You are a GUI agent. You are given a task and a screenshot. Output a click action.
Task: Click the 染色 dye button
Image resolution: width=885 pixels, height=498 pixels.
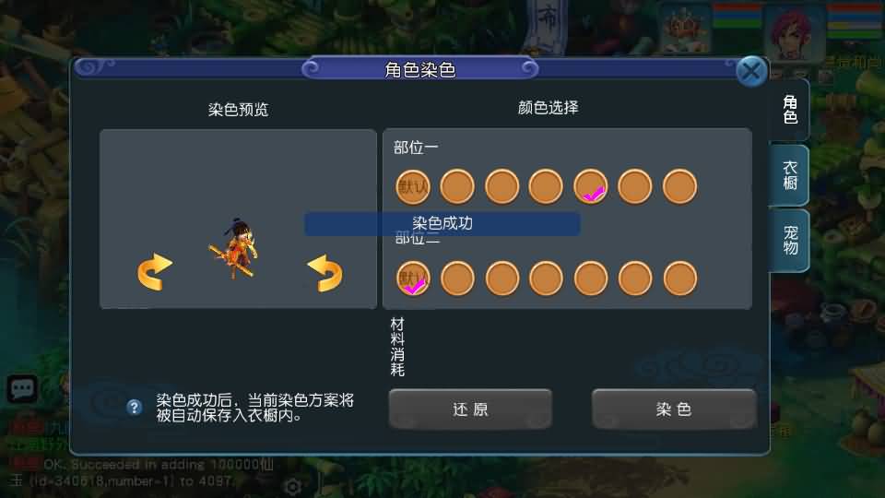click(x=674, y=409)
